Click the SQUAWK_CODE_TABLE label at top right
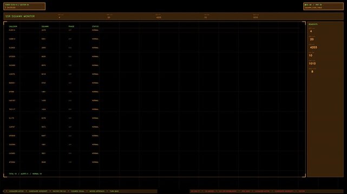The width and height of the screenshot is (347, 194). point(313,8)
